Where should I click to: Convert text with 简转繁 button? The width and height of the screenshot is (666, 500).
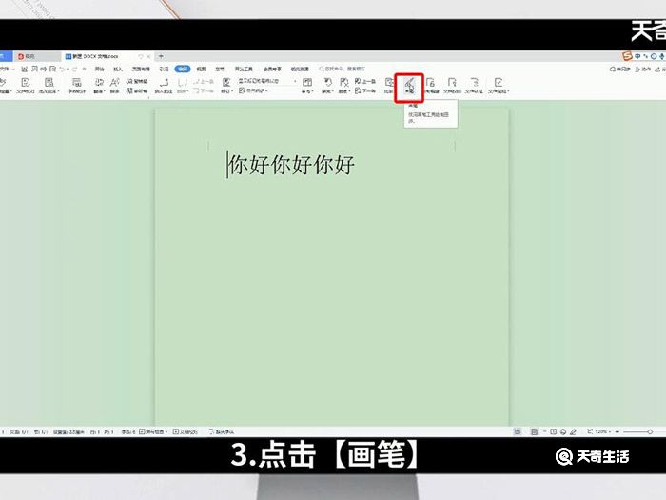pyautogui.click(x=137, y=90)
